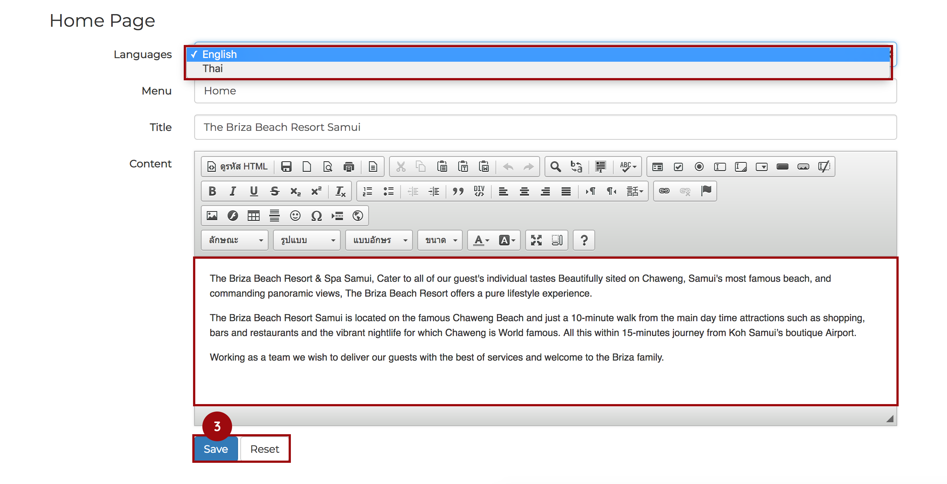Align text left
Viewport: 947px width, 484px height.
(x=503, y=191)
